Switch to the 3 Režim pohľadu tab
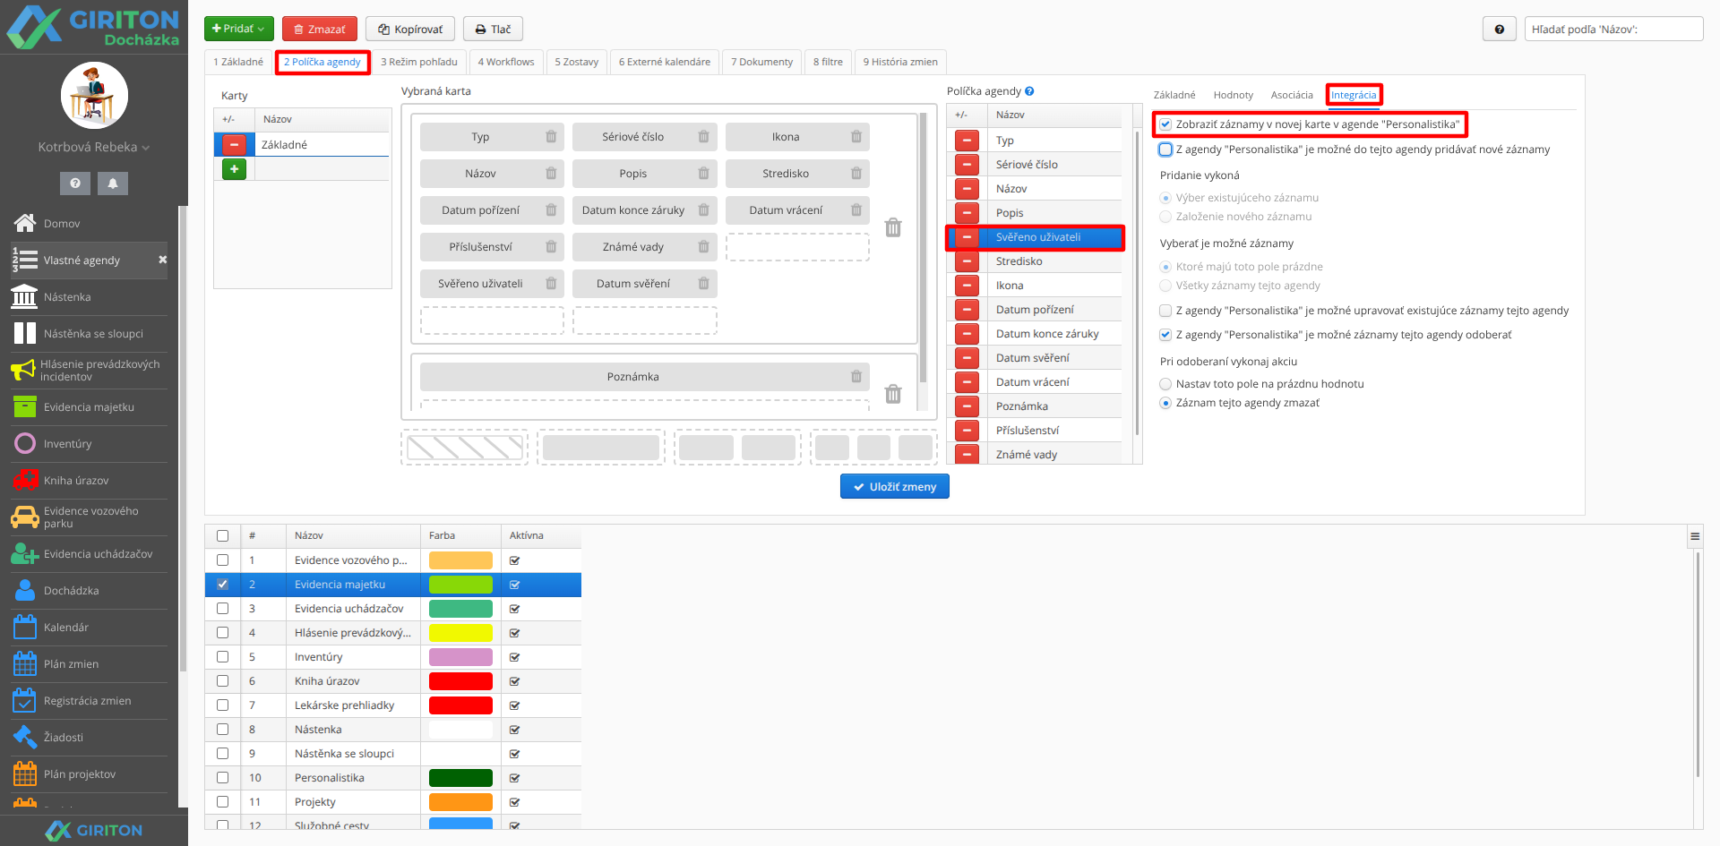 point(418,62)
